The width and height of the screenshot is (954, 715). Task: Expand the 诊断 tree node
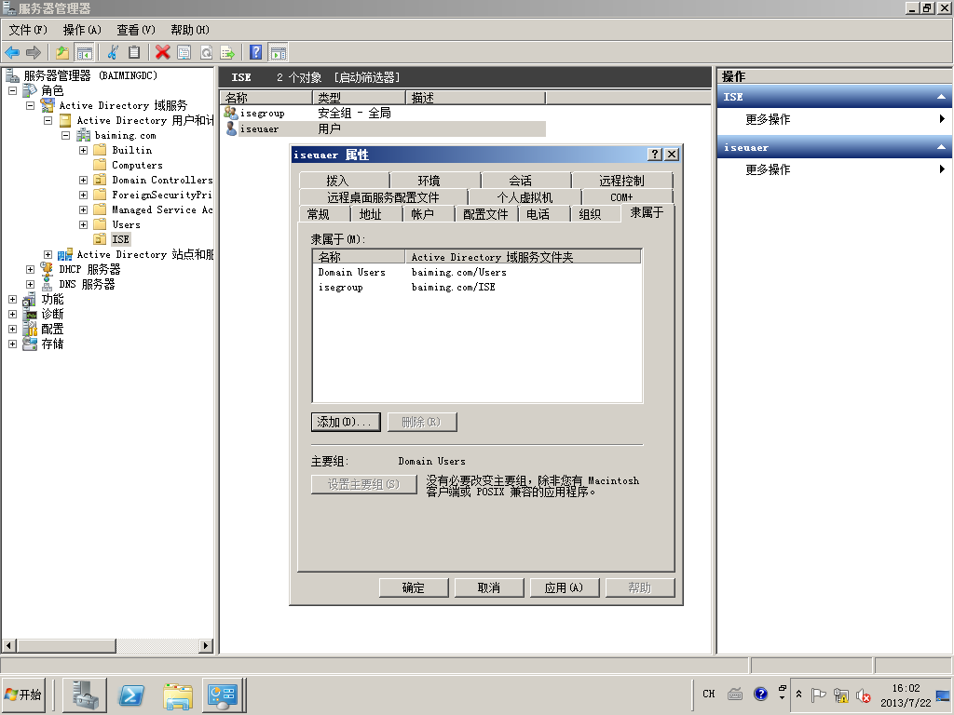(x=12, y=314)
